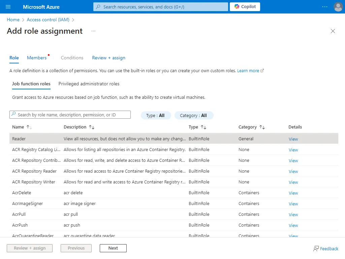
Task: Open ellipsis beside Add role assignment title
Action: (93, 31)
